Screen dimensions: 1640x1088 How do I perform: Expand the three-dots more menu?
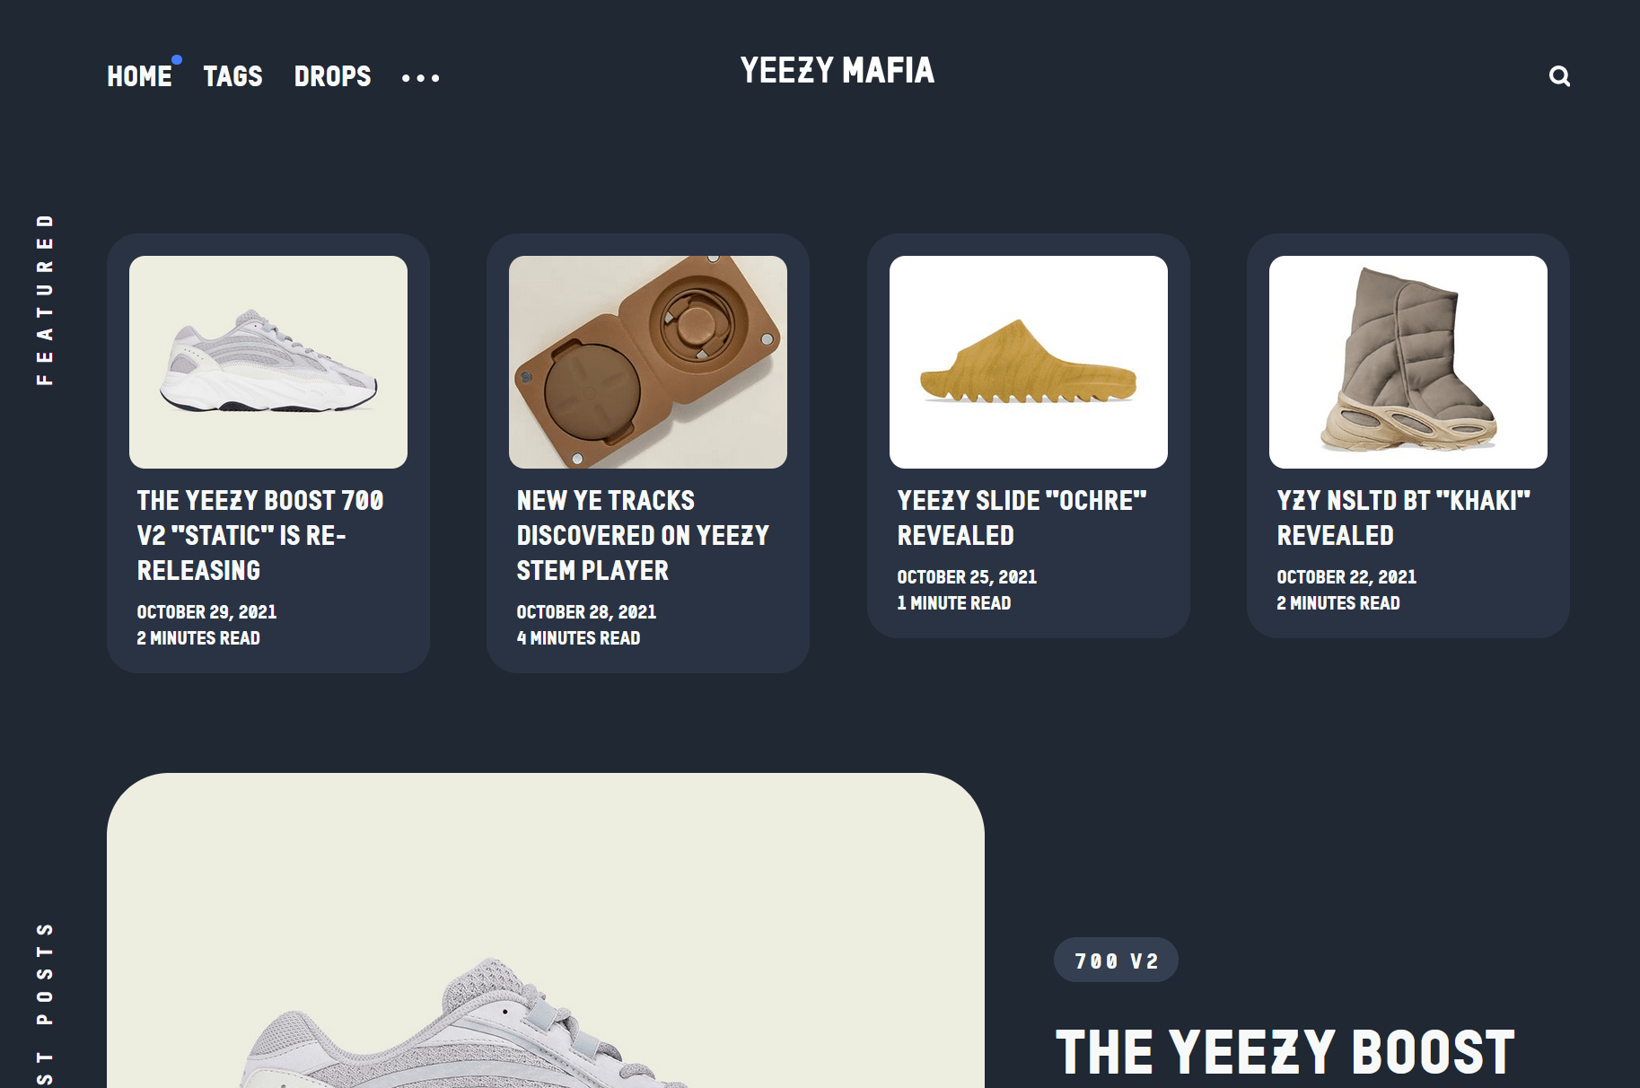pos(420,78)
